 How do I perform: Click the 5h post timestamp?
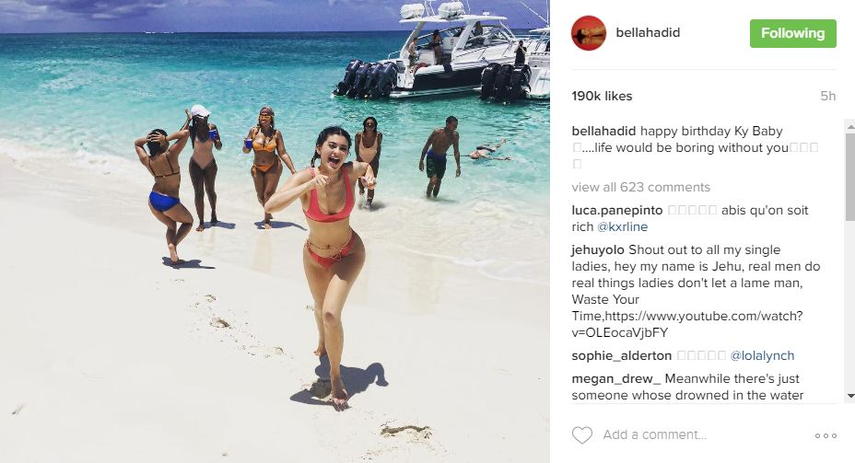click(x=827, y=97)
